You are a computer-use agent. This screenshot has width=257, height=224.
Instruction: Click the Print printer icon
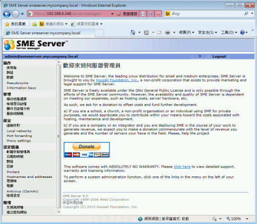click(x=168, y=32)
